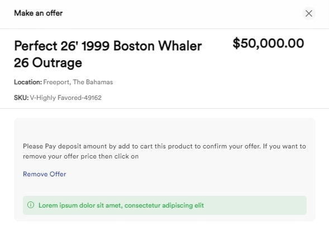Click the Please Pay deposit instruction line
Viewport: 329px width, 226px height.
click(x=164, y=146)
